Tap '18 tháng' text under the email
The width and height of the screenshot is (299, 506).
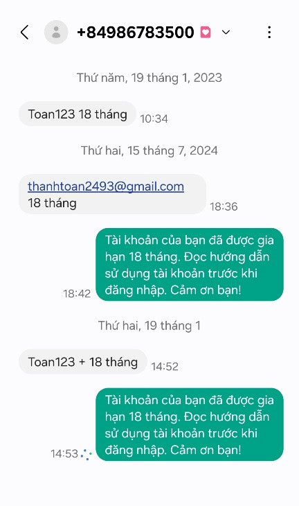(x=52, y=203)
